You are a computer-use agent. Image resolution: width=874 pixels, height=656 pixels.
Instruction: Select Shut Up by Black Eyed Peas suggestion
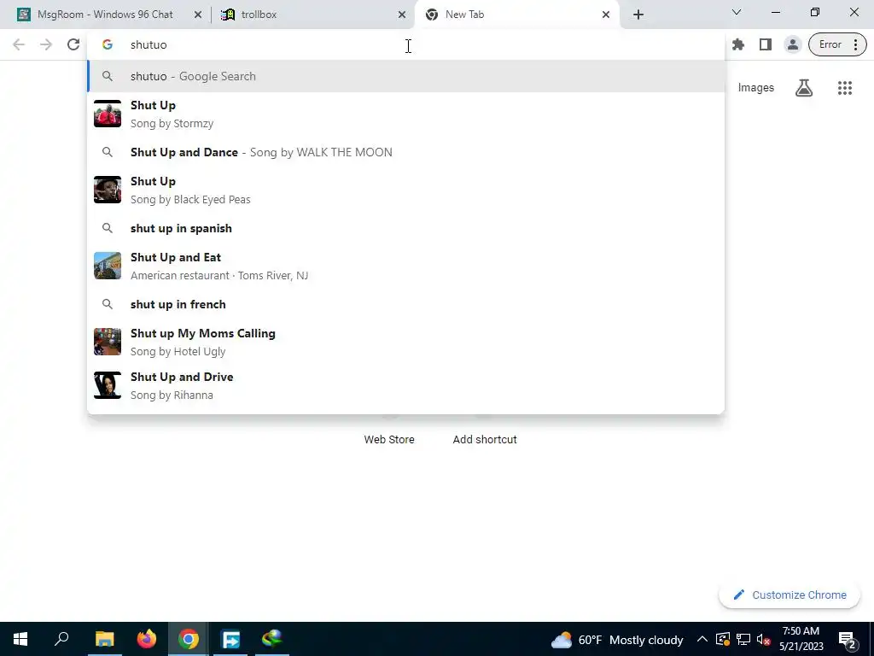point(405,190)
